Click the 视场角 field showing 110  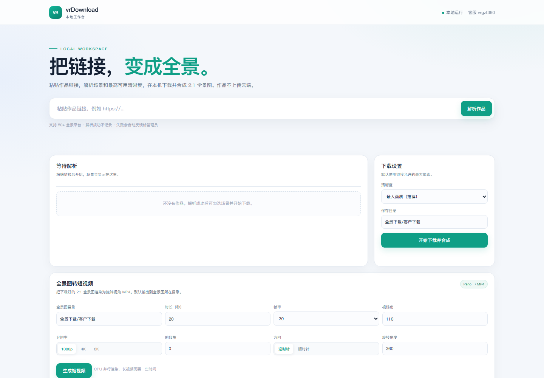point(435,319)
